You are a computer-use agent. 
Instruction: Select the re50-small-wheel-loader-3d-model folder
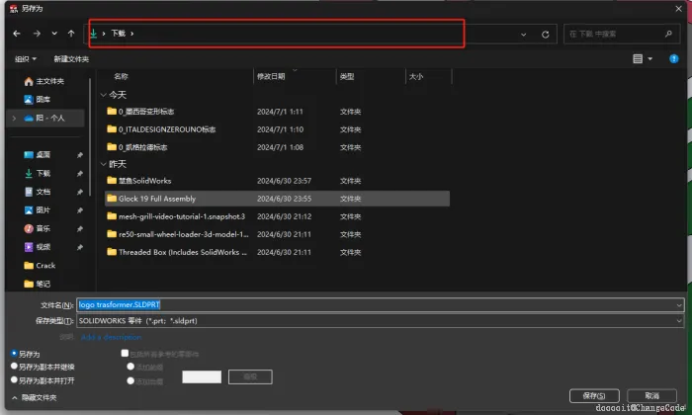coord(277,234)
